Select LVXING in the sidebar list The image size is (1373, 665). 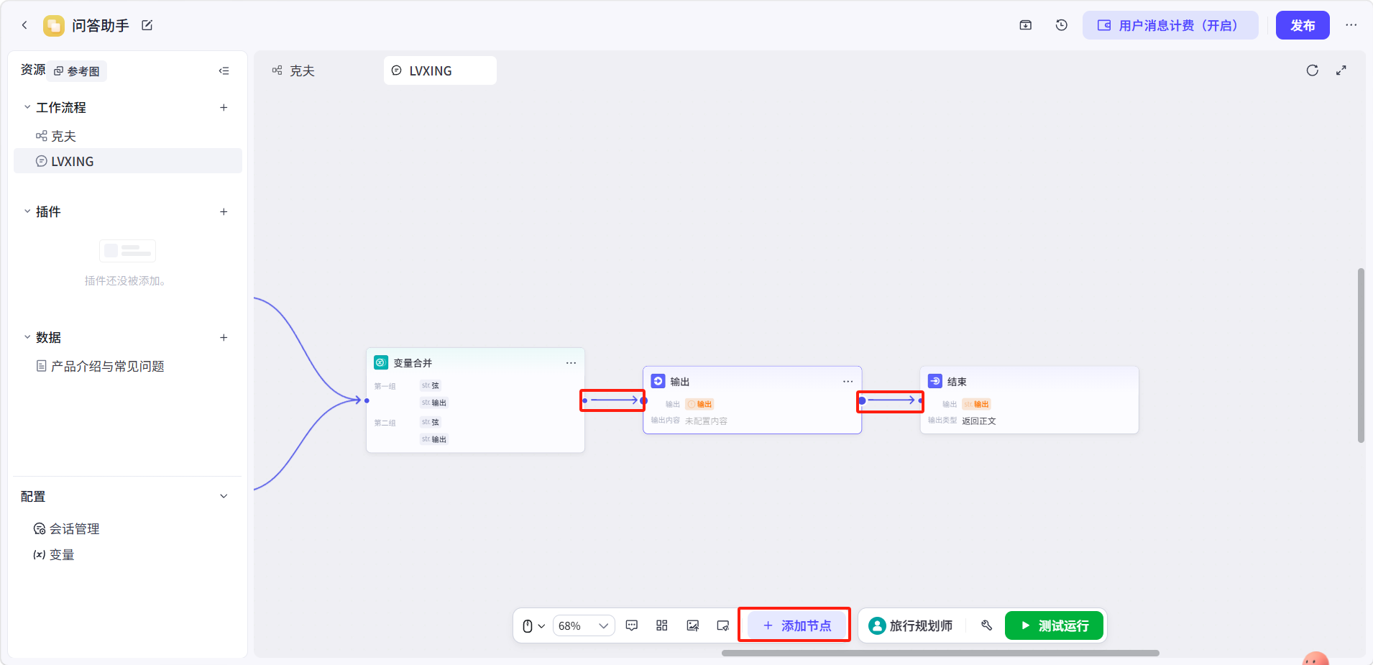128,161
